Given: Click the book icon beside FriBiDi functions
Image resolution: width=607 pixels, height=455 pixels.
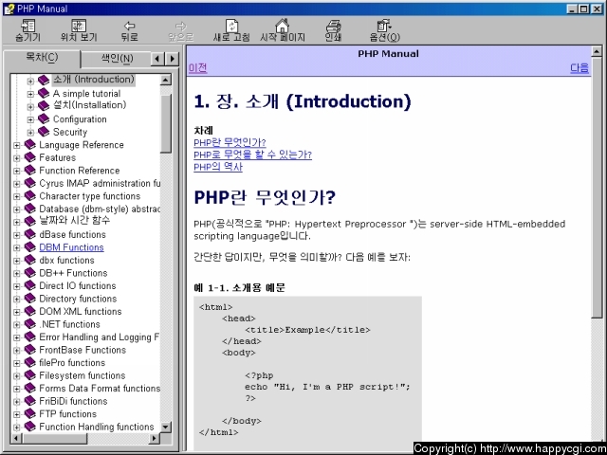Looking at the screenshot, I should click(x=29, y=401).
